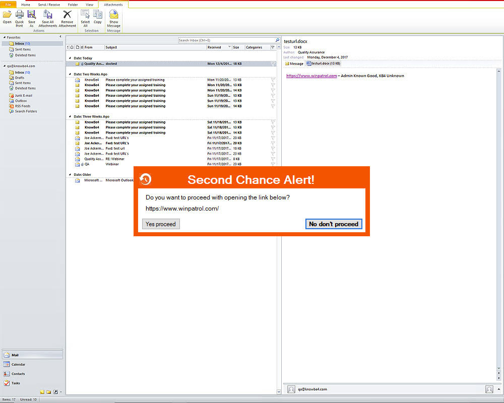Click the Second Chance clock logo icon
The width and height of the screenshot is (504, 403).
point(145,179)
